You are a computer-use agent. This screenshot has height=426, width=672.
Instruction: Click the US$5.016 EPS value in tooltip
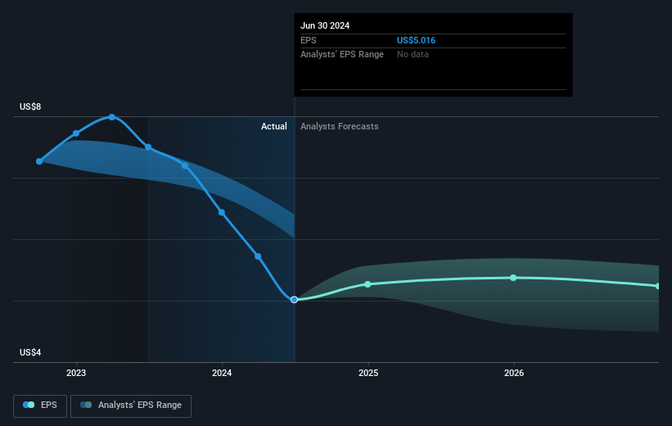point(416,40)
